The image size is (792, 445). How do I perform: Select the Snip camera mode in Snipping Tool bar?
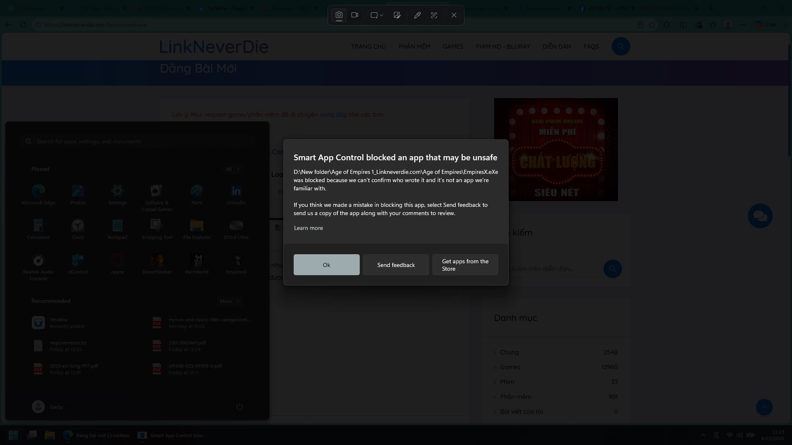339,15
